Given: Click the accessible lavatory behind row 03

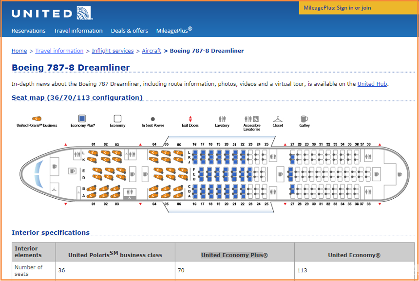Looking at the screenshot, I should [130, 194].
